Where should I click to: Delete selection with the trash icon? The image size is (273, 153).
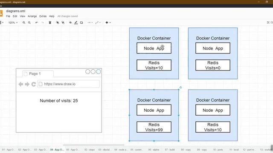tap(50, 23)
